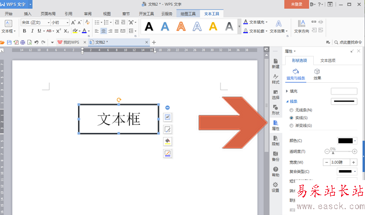This screenshot has height=215, width=365.
Task: Justify the paragraph text
Action: pyautogui.click(x=116, y=31)
